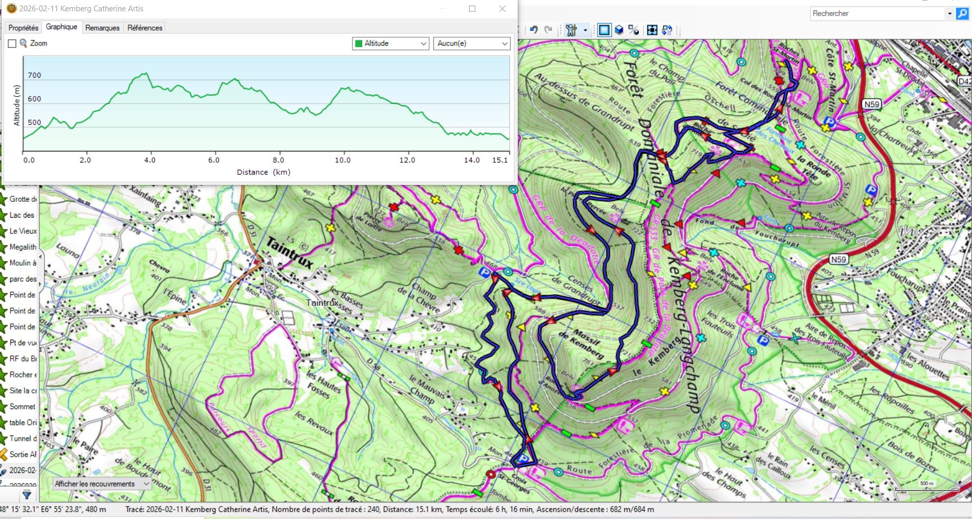The image size is (972, 519).
Task: Switch to the 2D map view icon
Action: [604, 30]
